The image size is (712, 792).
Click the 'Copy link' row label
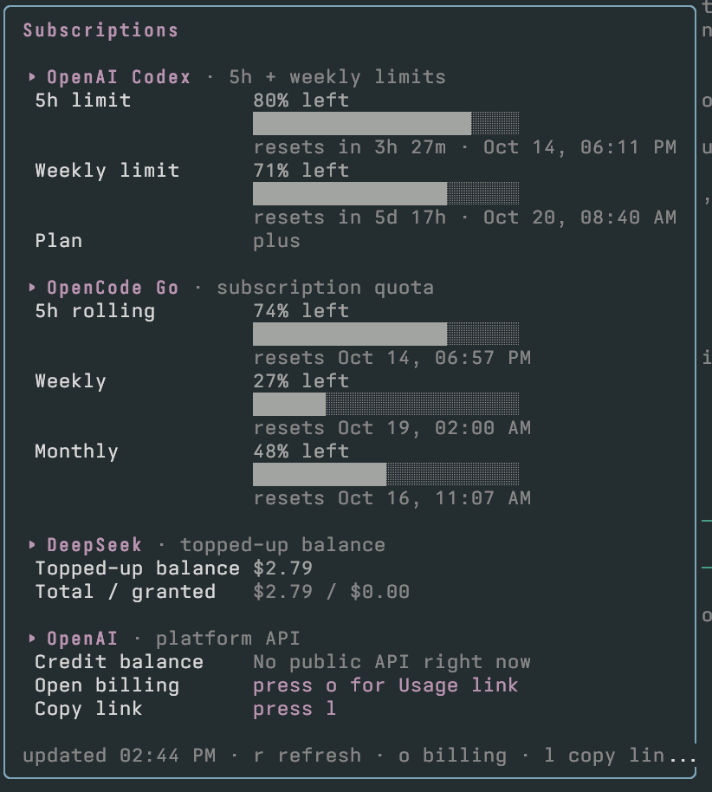click(x=89, y=709)
